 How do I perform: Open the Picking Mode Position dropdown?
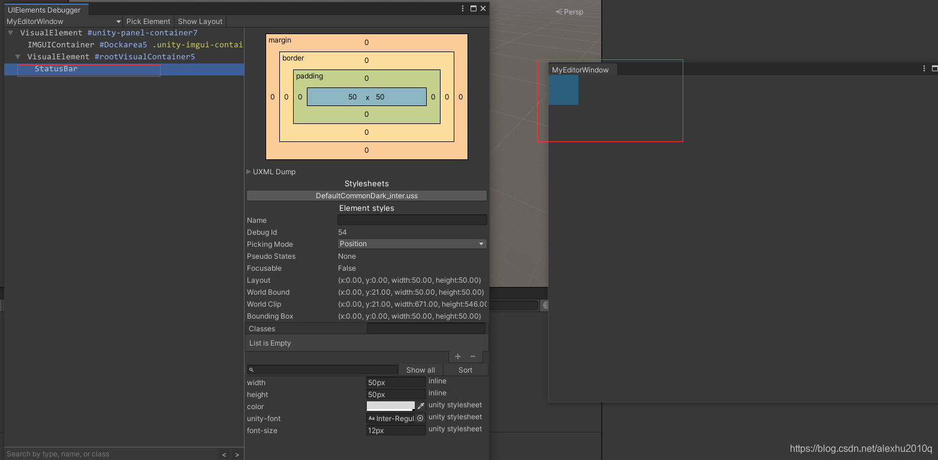412,244
